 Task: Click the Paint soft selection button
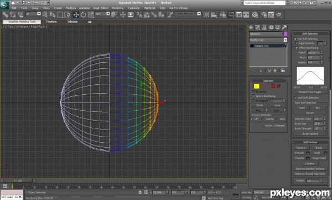pos(302,108)
